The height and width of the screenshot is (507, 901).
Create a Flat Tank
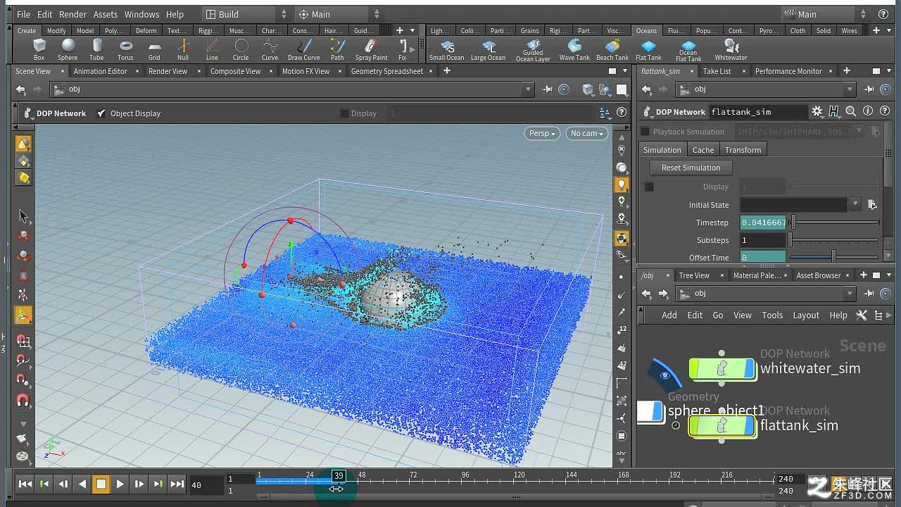pos(648,49)
